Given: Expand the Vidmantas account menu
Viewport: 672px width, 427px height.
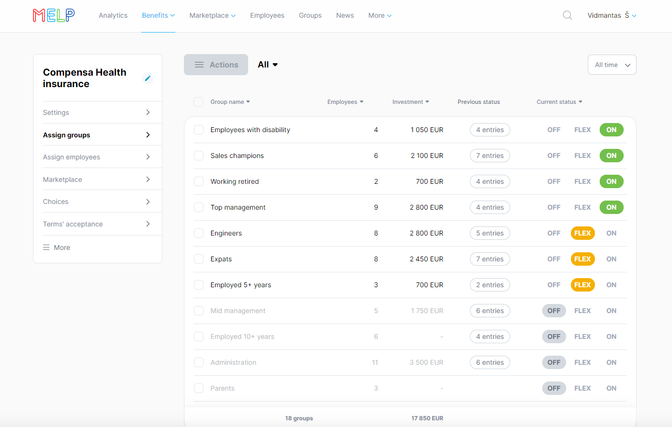Looking at the screenshot, I should coord(612,15).
